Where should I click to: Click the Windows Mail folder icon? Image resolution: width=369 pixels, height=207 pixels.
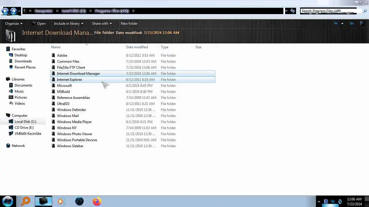53,116
